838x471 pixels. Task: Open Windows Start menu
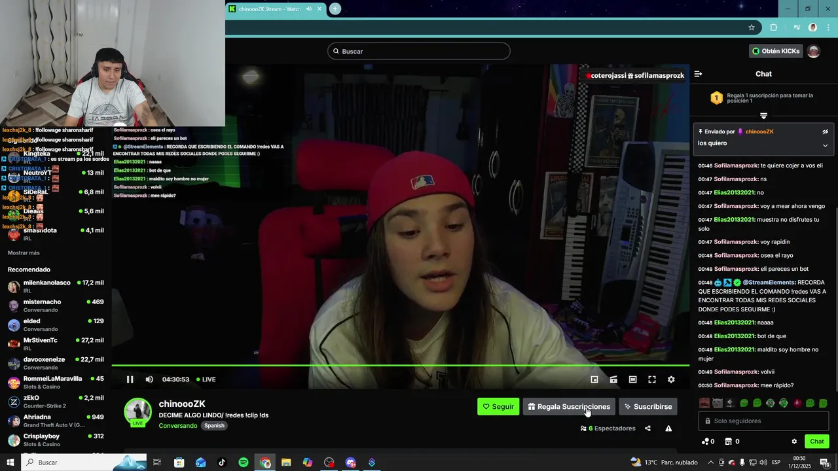click(10, 462)
